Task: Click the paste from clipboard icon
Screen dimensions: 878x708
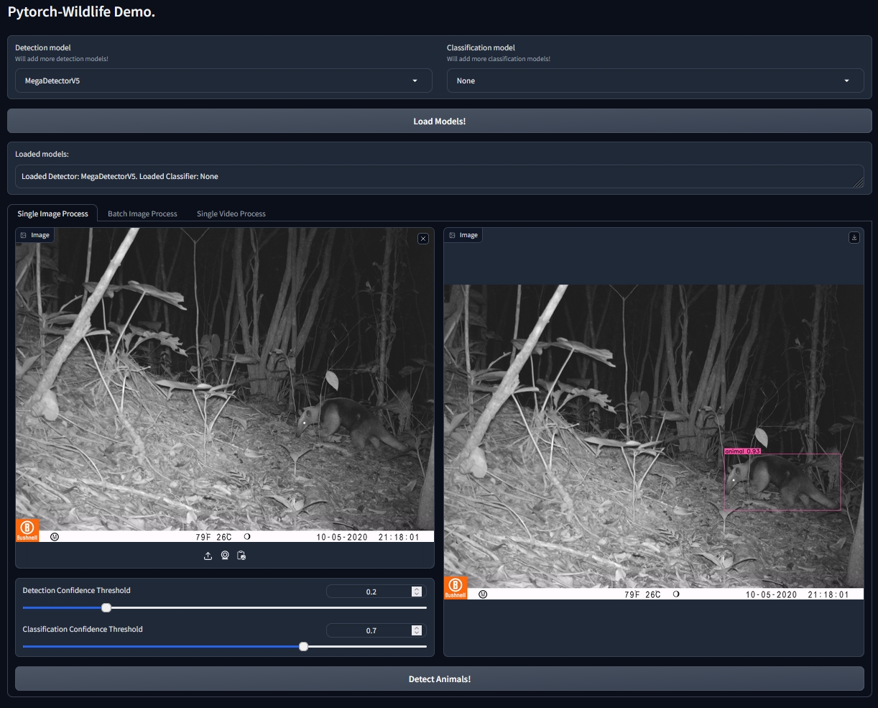Action: pos(241,556)
